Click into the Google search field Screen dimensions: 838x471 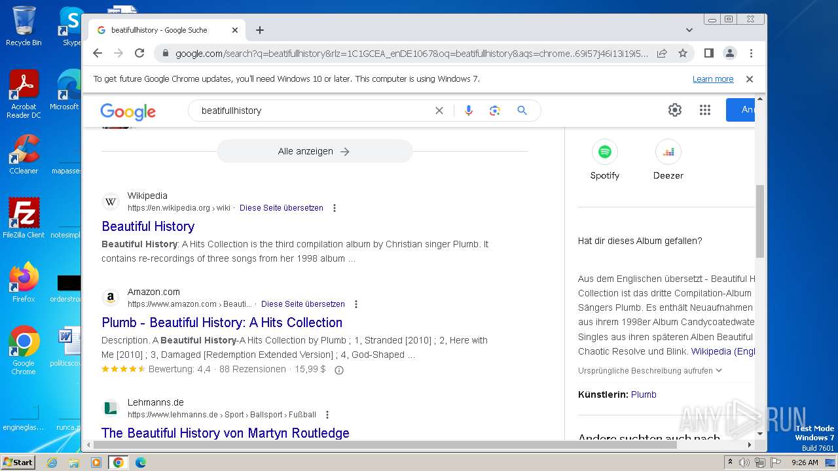[314, 111]
